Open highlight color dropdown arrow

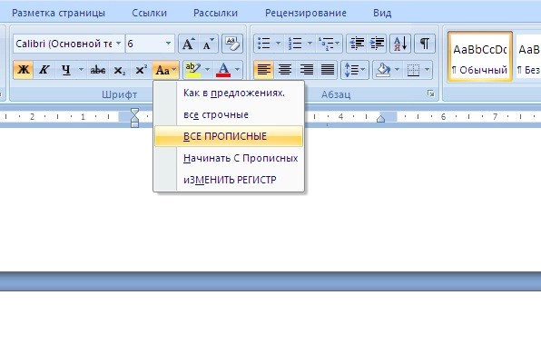(207, 70)
